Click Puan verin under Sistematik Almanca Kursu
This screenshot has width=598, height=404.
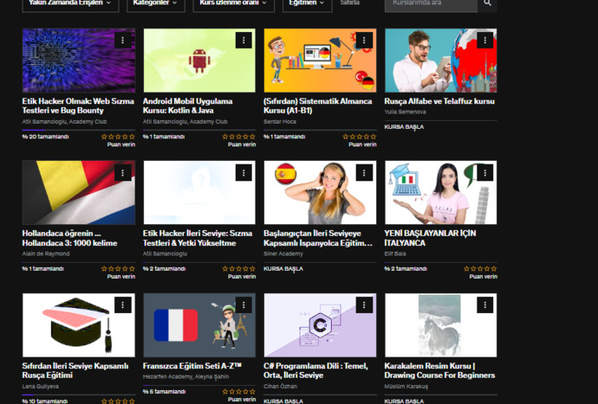pos(362,144)
